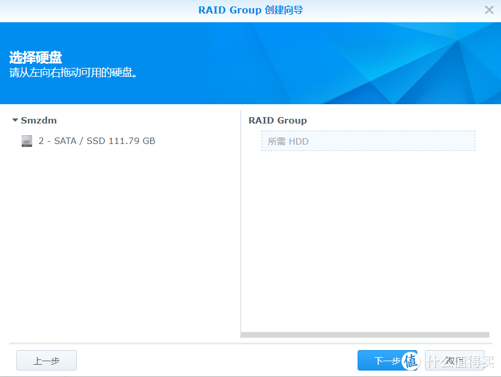Screen dimensions: 501x377
Task: Go back with the 上一步 button
Action: pyautogui.click(x=46, y=361)
